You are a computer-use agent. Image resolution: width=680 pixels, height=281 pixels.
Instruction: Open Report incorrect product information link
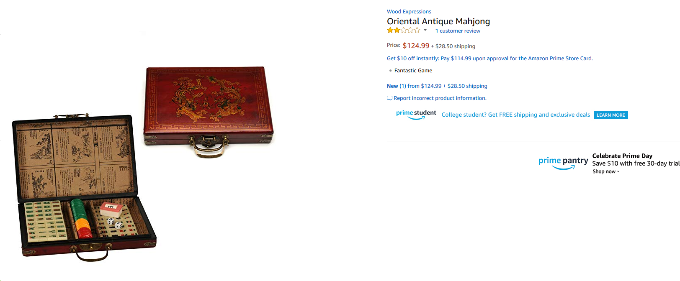point(440,98)
